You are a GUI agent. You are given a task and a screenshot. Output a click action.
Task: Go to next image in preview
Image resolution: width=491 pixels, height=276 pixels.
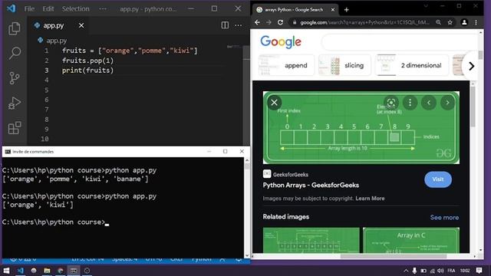pyautogui.click(x=447, y=102)
